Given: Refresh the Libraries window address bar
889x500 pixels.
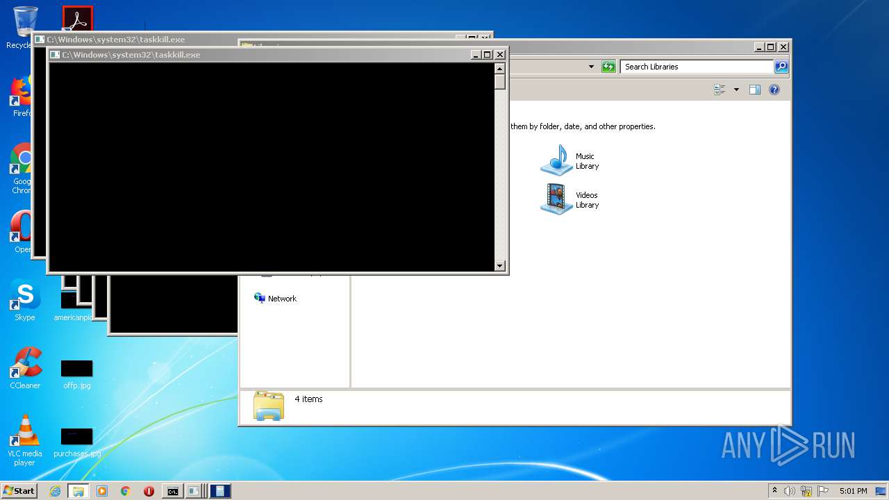Looking at the screenshot, I should click(608, 67).
